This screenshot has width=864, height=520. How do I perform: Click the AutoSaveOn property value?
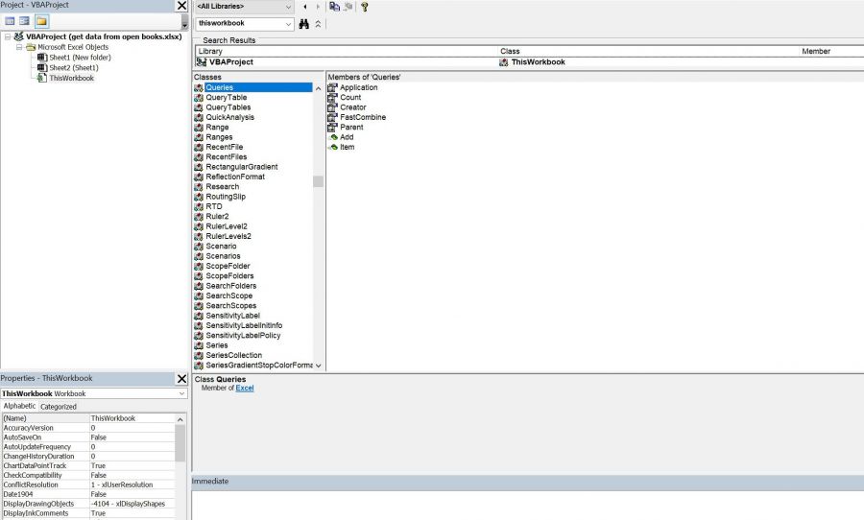pos(132,437)
